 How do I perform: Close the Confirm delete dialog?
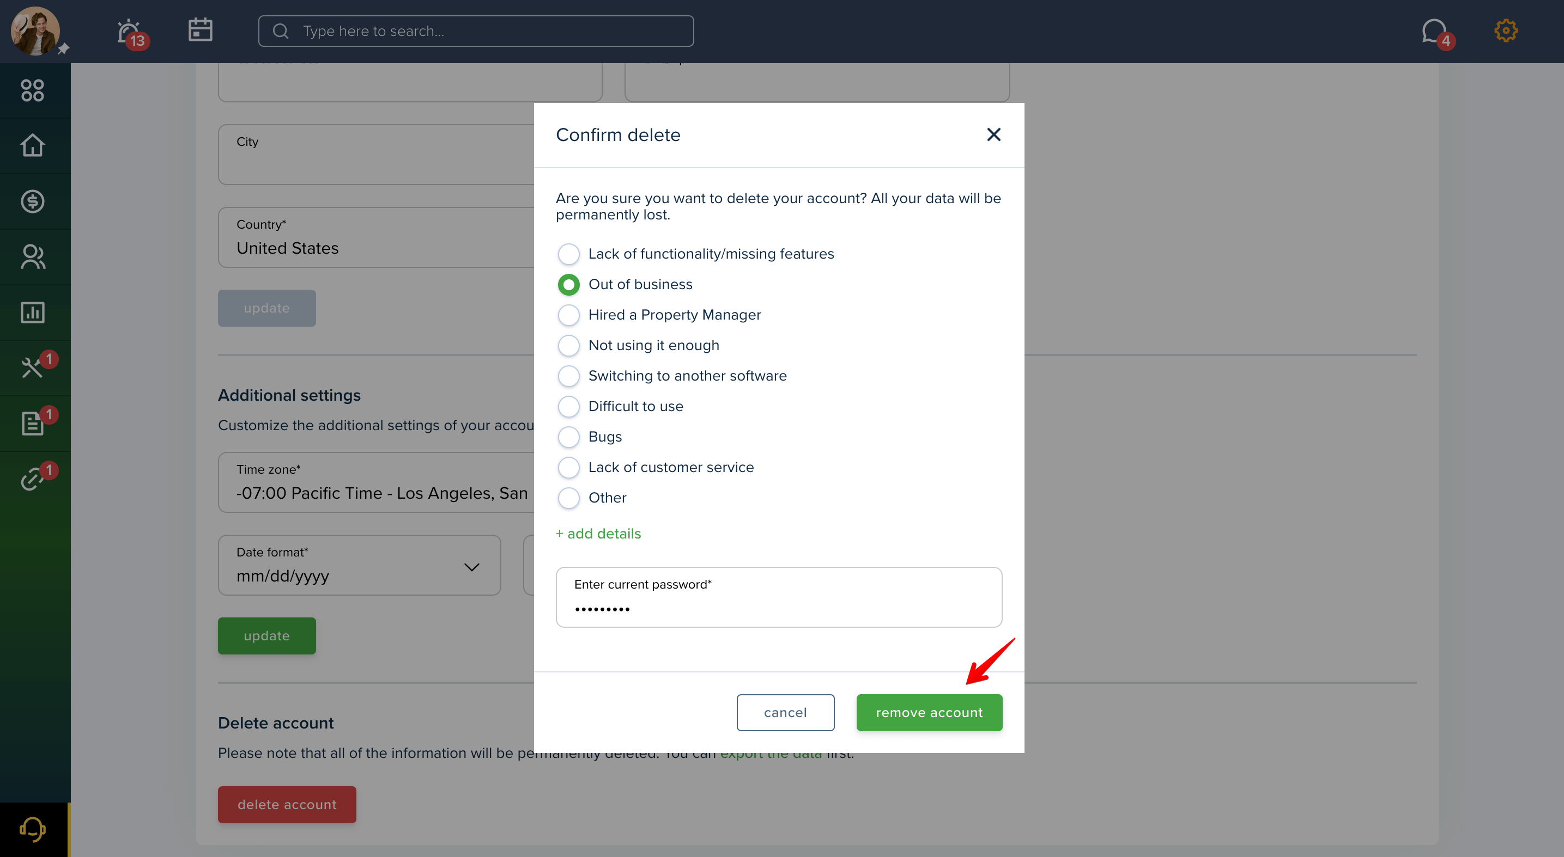pyautogui.click(x=993, y=134)
